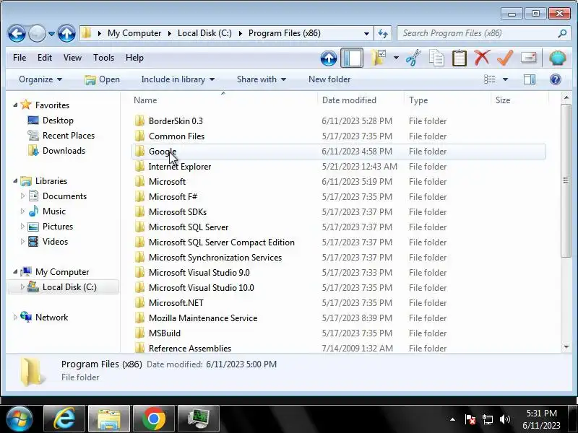
Task: Collapse the Favorites tree section
Action: pyautogui.click(x=15, y=105)
